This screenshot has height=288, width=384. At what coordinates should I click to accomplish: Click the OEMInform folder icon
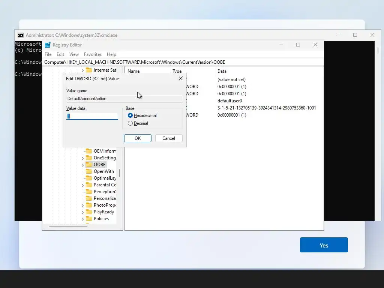pyautogui.click(x=88, y=151)
